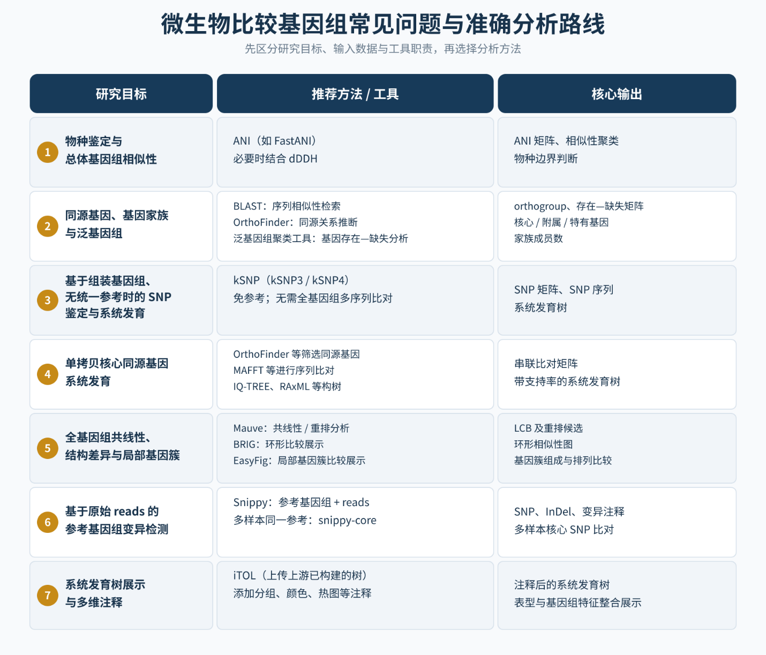766x655 pixels.
Task: Click the number 2 circle badge
Action: point(48,226)
